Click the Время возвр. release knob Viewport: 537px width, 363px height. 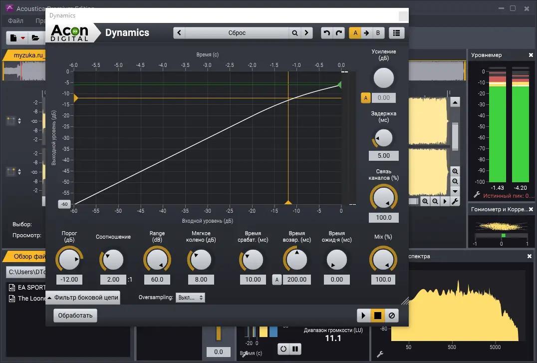[x=296, y=260]
